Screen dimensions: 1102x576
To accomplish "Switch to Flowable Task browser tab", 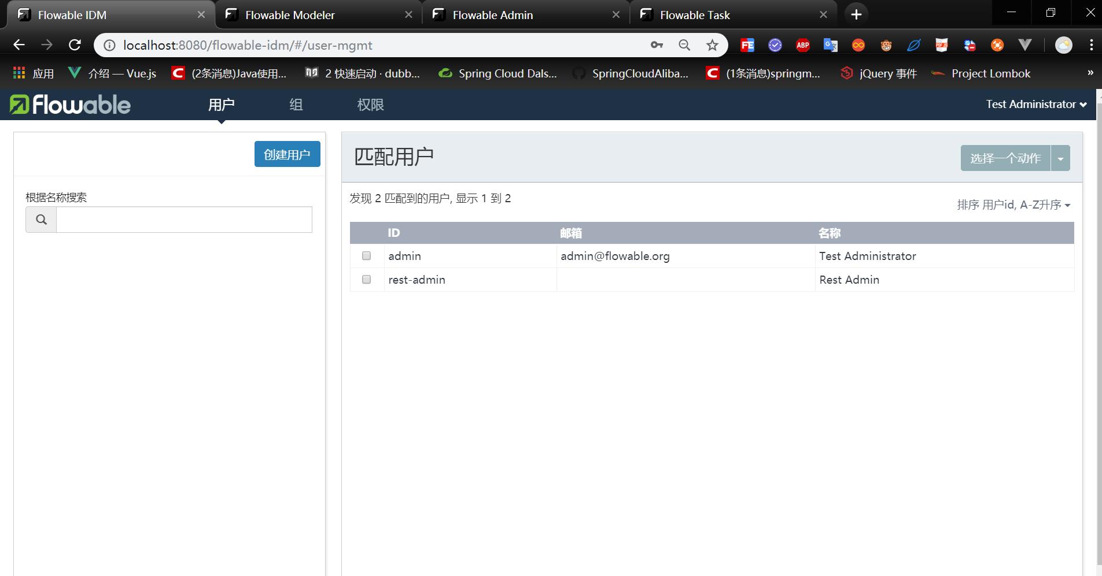I will (x=734, y=15).
